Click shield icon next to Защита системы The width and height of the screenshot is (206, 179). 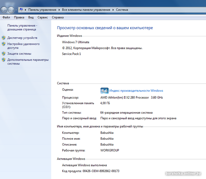pyautogui.click(x=4, y=53)
